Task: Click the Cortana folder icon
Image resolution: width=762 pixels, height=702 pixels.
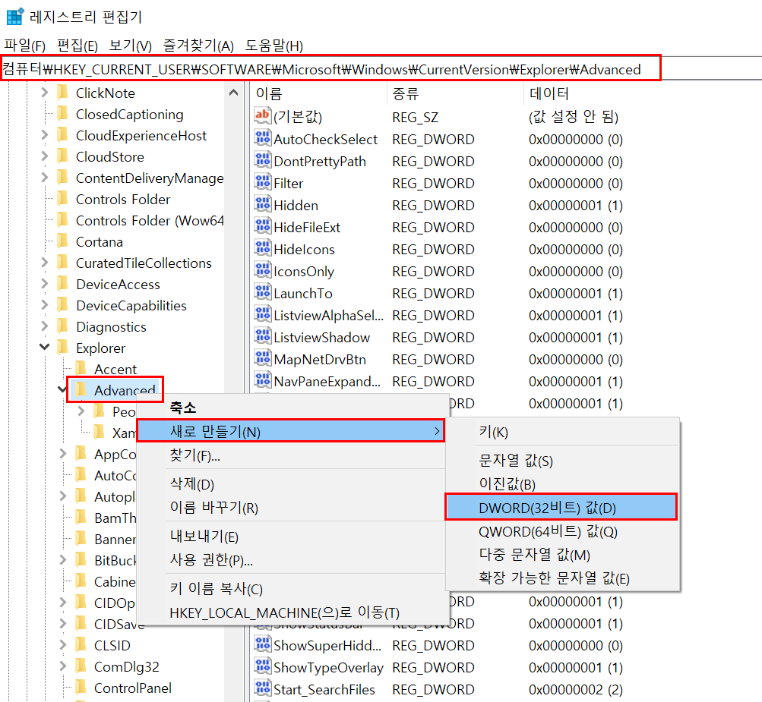Action: 63,241
